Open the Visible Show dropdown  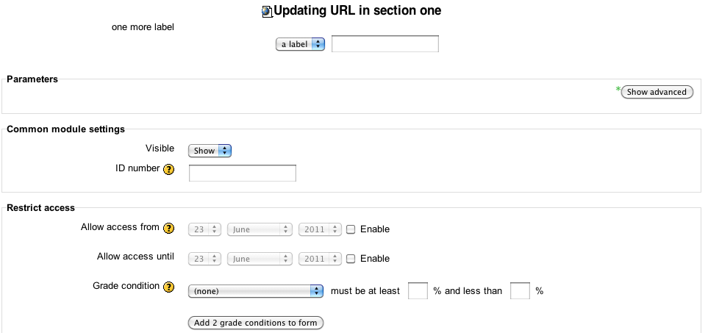(x=210, y=151)
